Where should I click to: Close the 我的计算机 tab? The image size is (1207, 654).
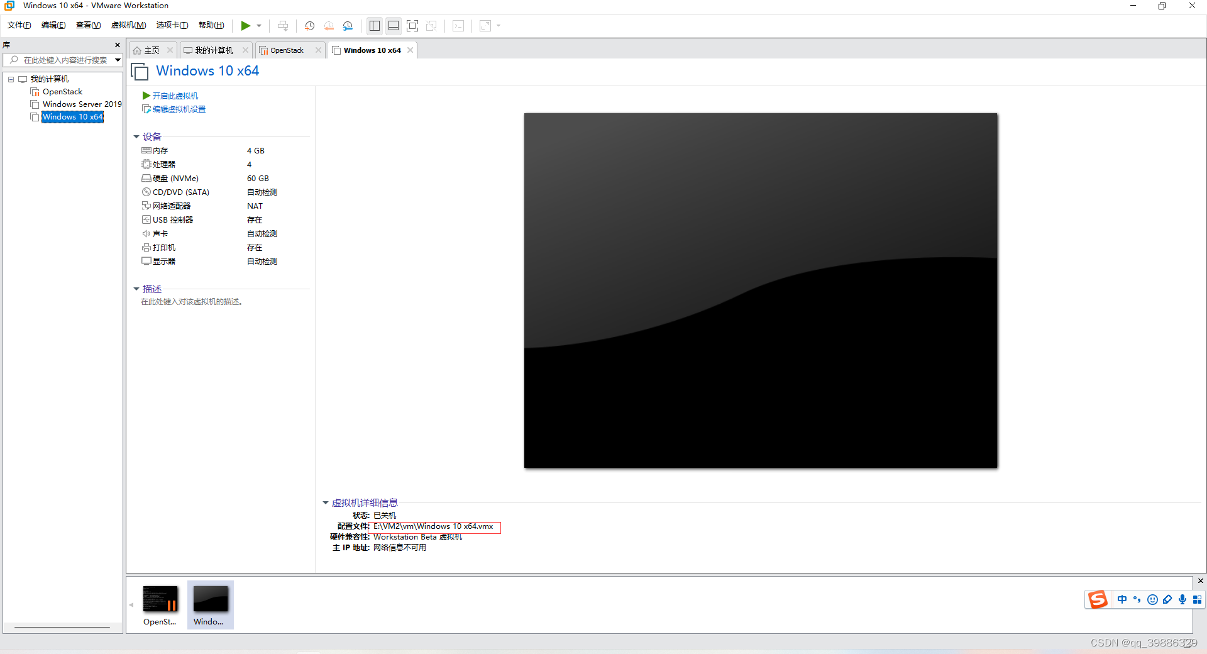pos(245,50)
